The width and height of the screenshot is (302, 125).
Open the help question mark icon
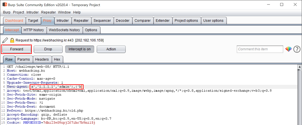tap(297, 49)
